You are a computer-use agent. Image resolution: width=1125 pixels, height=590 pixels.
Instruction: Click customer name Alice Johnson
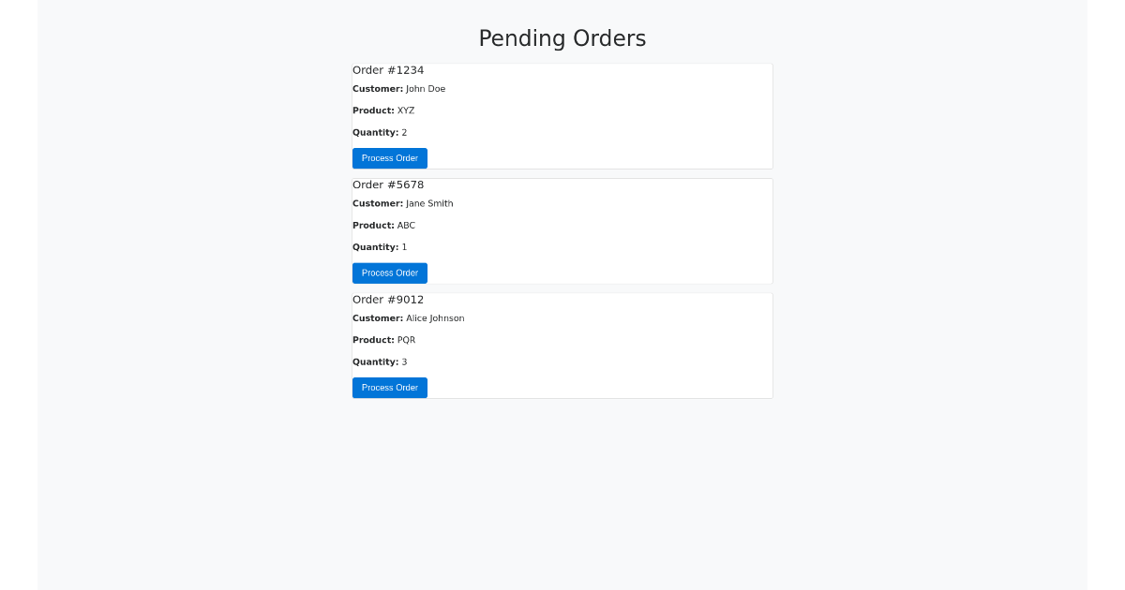(435, 317)
